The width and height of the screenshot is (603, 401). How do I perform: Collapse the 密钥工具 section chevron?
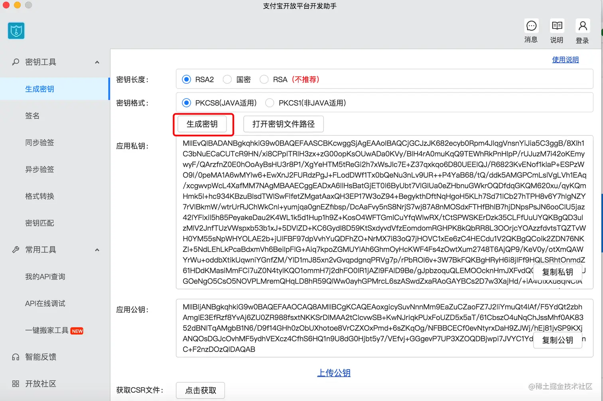(97, 62)
